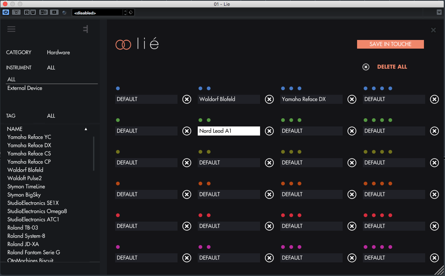Image resolution: width=445 pixels, height=276 pixels.
Task: Click SAVE IN TOUCHE button
Action: 390,44
